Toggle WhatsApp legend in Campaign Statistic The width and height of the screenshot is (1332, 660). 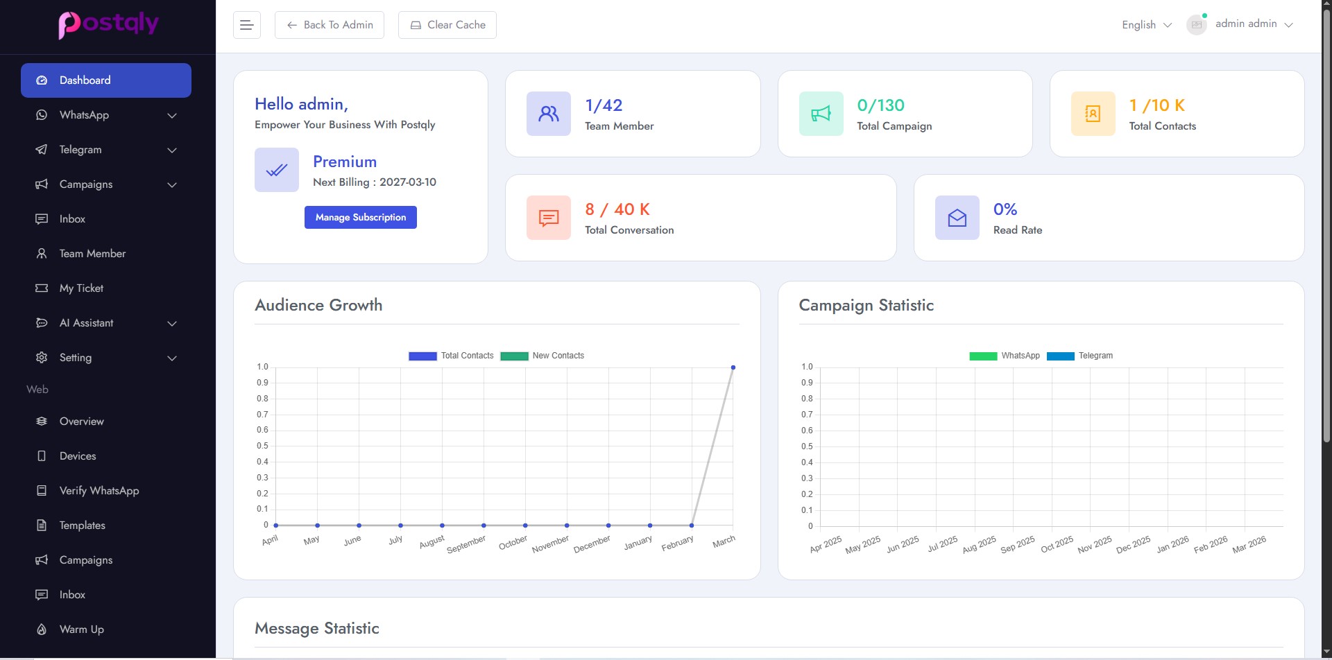point(1005,356)
